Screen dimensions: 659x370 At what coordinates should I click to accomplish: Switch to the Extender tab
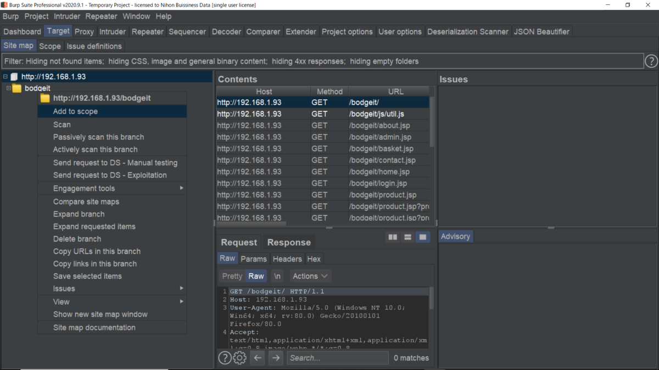coord(301,32)
